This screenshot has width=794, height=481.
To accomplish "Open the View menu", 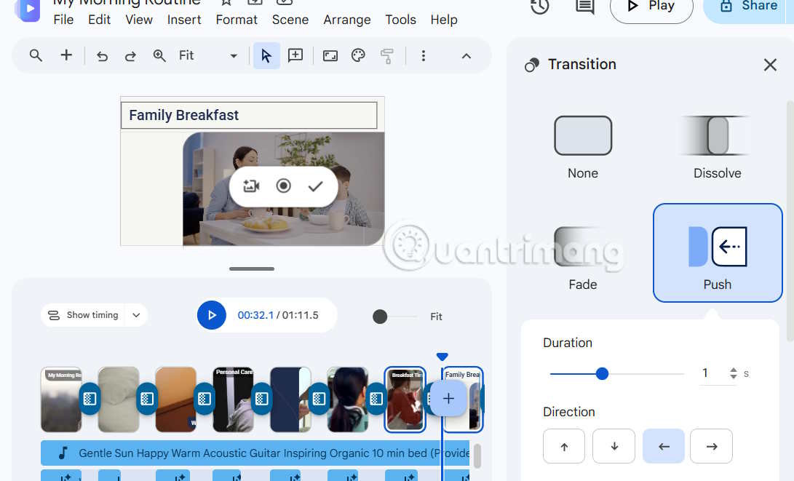I will (x=139, y=20).
